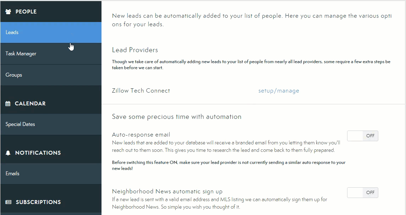
Task: Click the NOTIFICATIONS section header text
Action: [38, 153]
